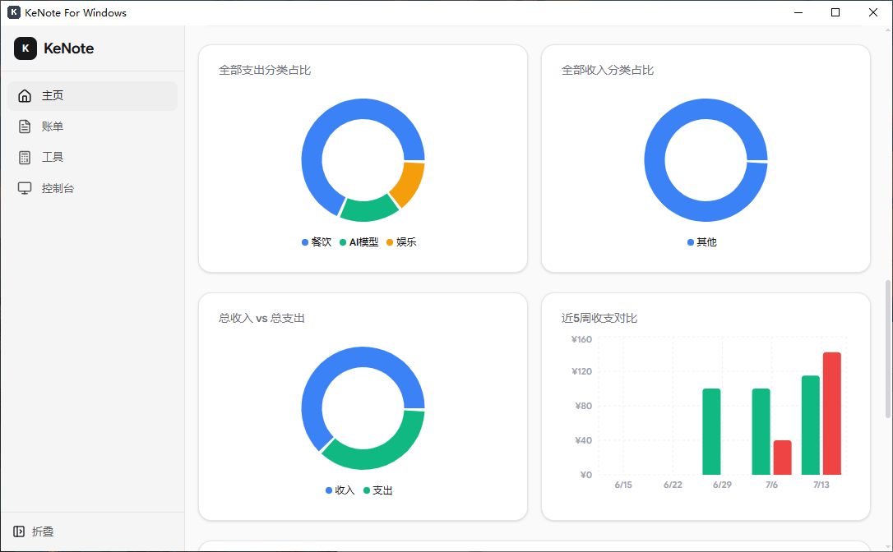This screenshot has width=893, height=552.
Task: Click the 全部支出分类占比 card title
Action: point(265,70)
